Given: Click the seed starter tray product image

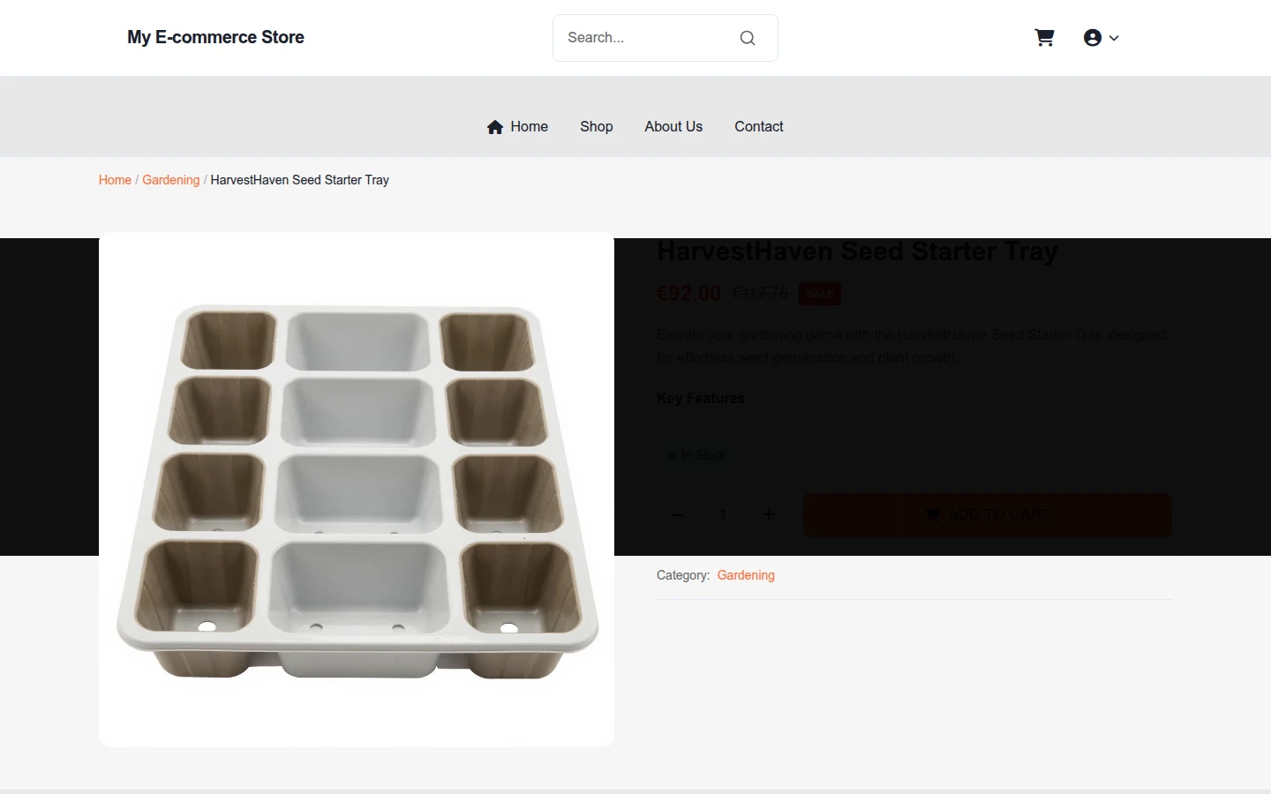Looking at the screenshot, I should click(x=357, y=490).
